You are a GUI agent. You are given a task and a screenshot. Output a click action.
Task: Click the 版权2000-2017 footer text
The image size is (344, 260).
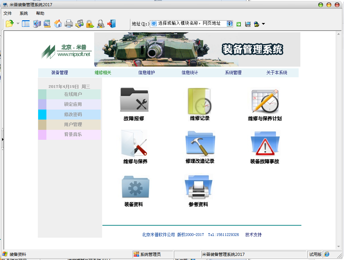[x=190, y=235]
